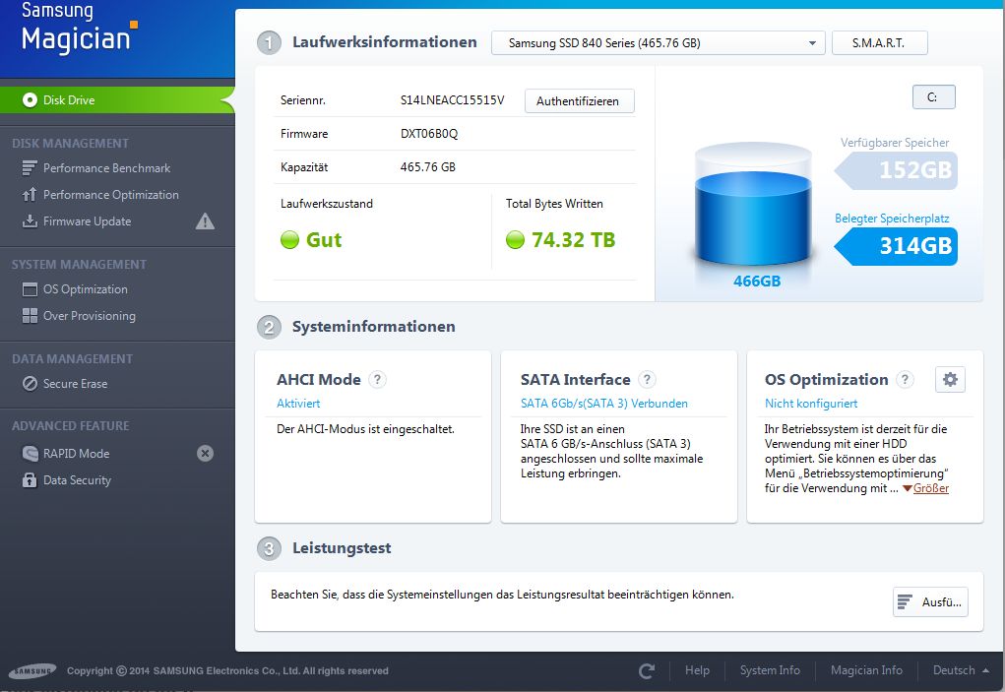Image resolution: width=1005 pixels, height=692 pixels.
Task: Run the Leistungstest with Ausfü... button
Action: (930, 602)
